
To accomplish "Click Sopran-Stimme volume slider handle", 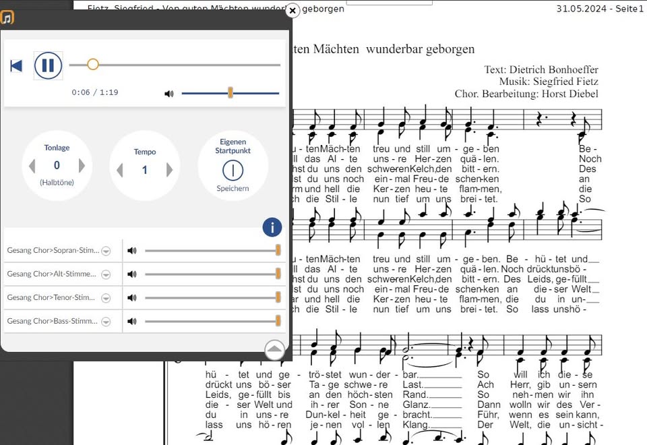I will pyautogui.click(x=278, y=249).
